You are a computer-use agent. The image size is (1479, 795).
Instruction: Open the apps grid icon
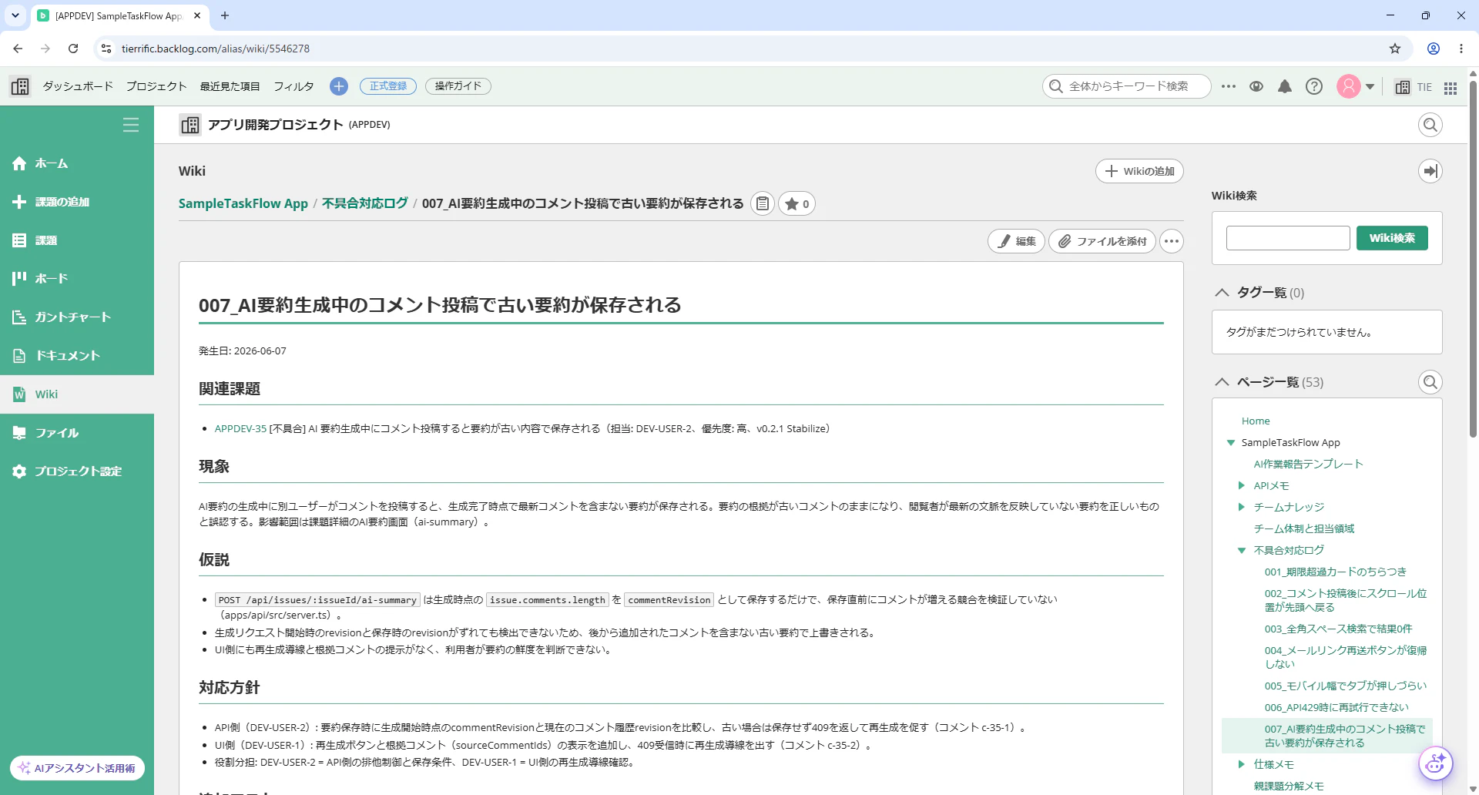[x=1450, y=88]
